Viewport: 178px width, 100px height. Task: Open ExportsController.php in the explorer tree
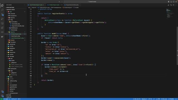(x=18, y=26)
